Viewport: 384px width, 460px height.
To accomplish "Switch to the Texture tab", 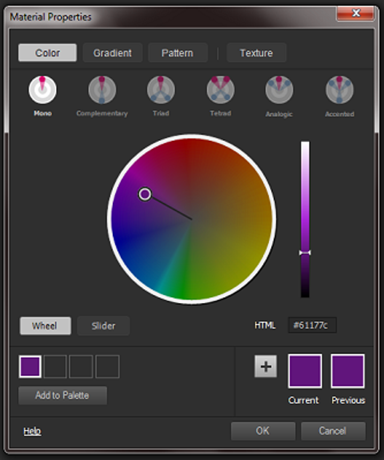I will (x=256, y=53).
